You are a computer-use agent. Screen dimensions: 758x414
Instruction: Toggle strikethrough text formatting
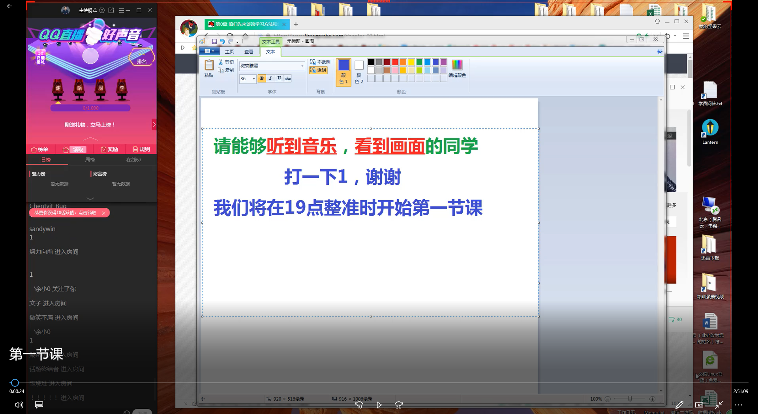pos(288,78)
